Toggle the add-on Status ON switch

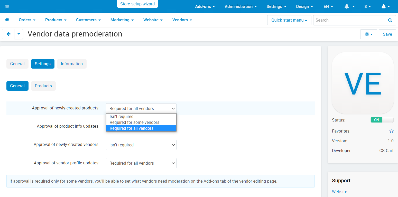point(382,120)
